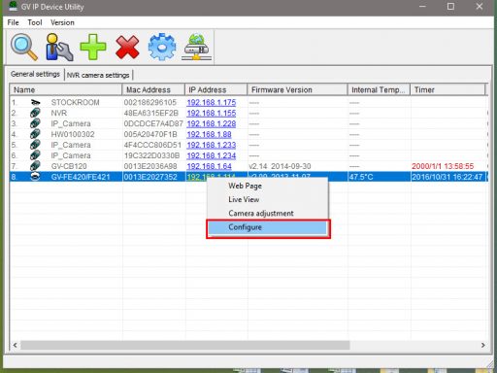The image size is (497, 373).
Task: Click the device icon in NVR row
Action: [x=35, y=113]
